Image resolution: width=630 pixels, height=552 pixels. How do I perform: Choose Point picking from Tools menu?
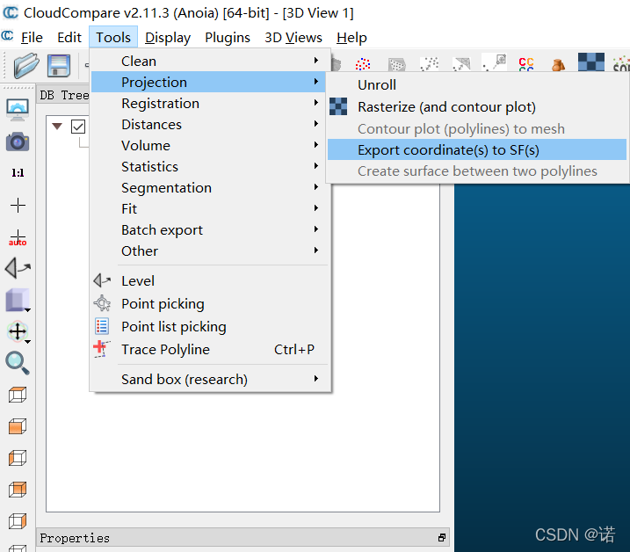coord(210,303)
